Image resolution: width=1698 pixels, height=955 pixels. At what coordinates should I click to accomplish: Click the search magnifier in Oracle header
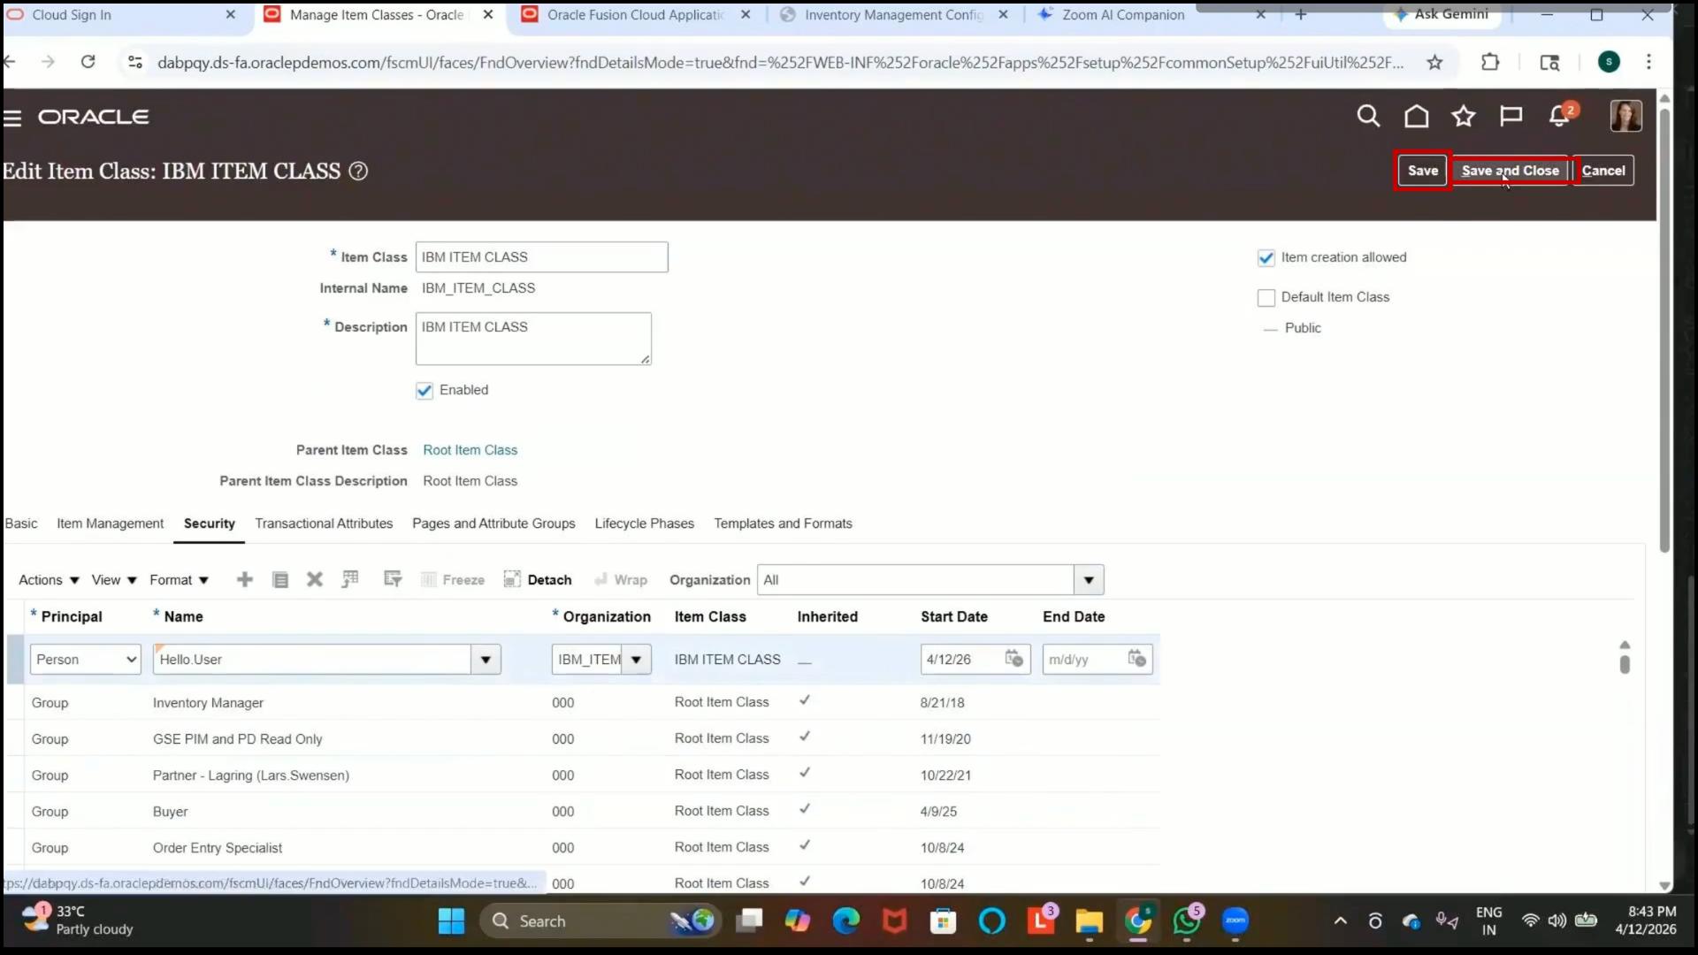coord(1368,116)
